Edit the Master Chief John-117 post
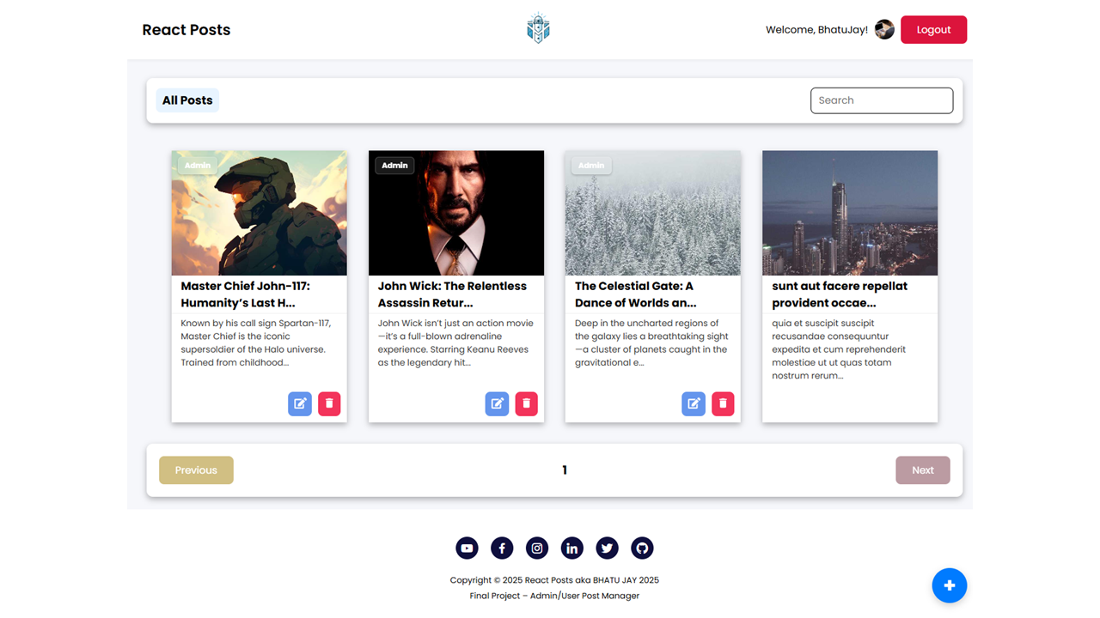 coord(299,403)
